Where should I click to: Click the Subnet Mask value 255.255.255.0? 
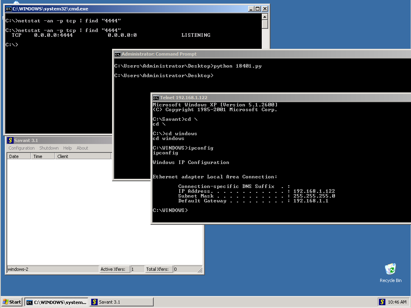pos(314,196)
